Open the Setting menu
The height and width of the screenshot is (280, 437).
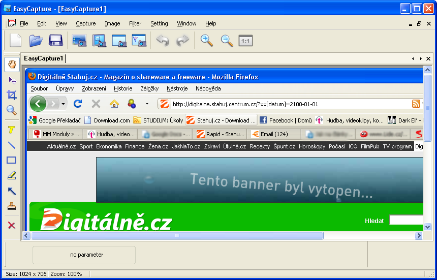159,23
